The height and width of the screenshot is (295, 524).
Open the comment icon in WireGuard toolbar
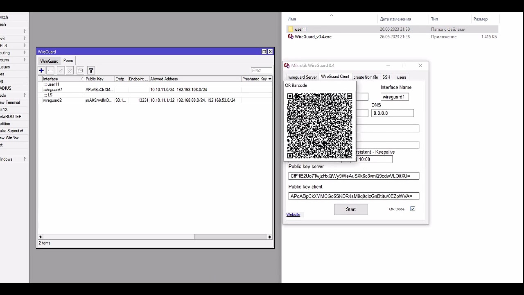pos(80,70)
